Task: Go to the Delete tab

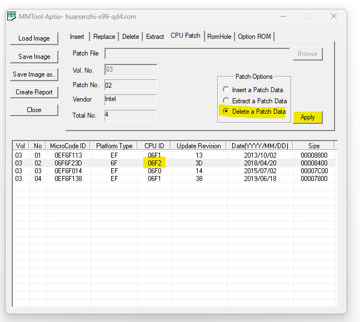Action: (131, 37)
